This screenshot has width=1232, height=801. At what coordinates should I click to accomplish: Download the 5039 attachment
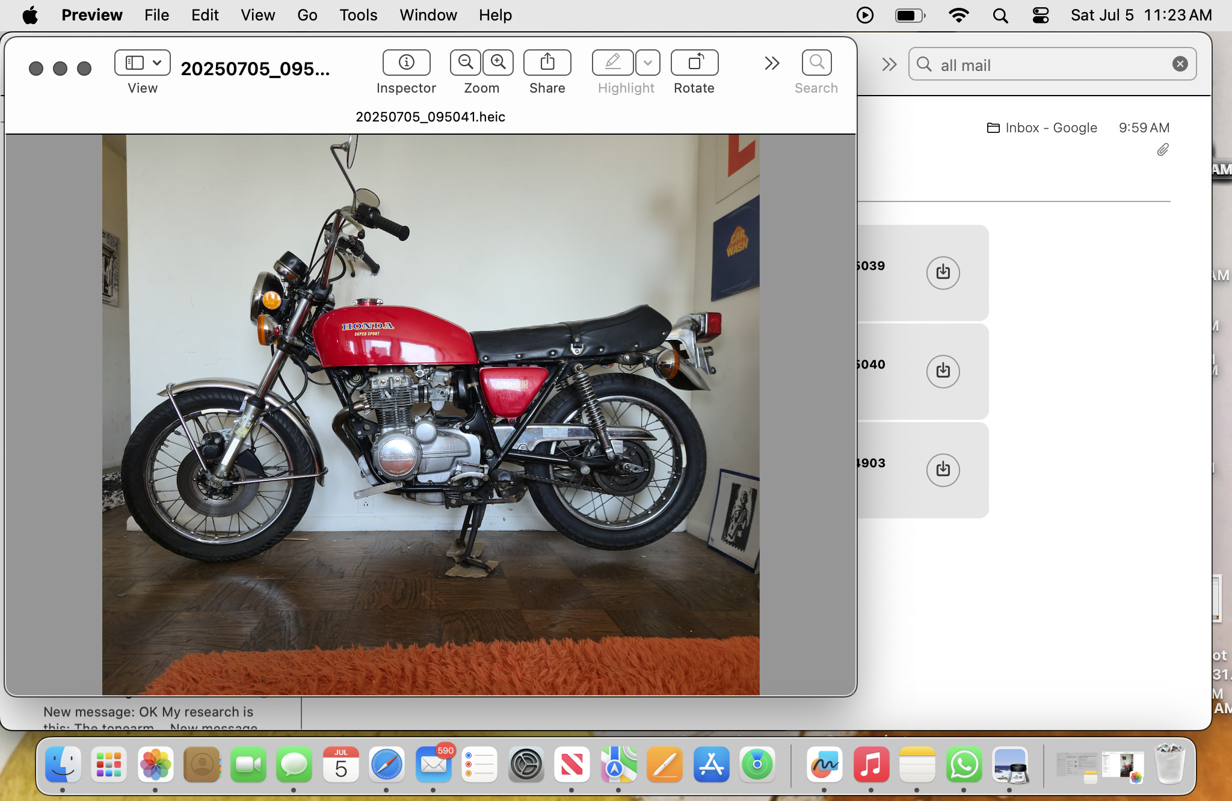943,272
